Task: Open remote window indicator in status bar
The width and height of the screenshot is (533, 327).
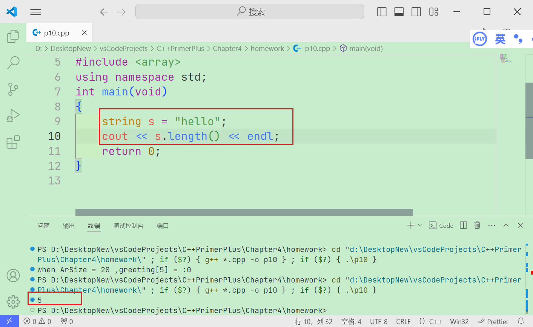Action: 9,321
